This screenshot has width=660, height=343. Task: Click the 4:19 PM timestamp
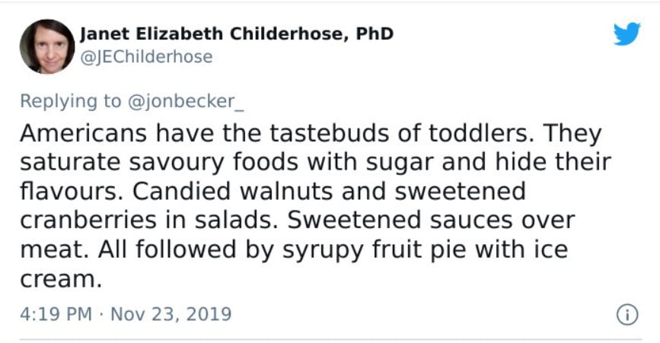click(56, 314)
